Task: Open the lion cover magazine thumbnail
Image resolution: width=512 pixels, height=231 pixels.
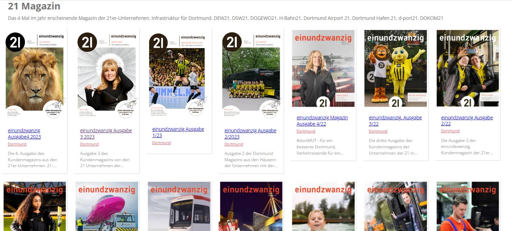Action: (35, 75)
